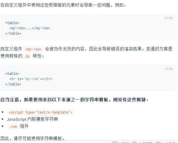Click the inline <my-row> code tag
Image resolution: width=178 pixels, height=143 pixels.
click(x=33, y=49)
